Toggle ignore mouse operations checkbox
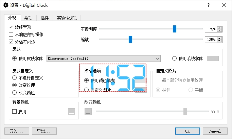The image size is (232, 139). [x=11, y=34]
